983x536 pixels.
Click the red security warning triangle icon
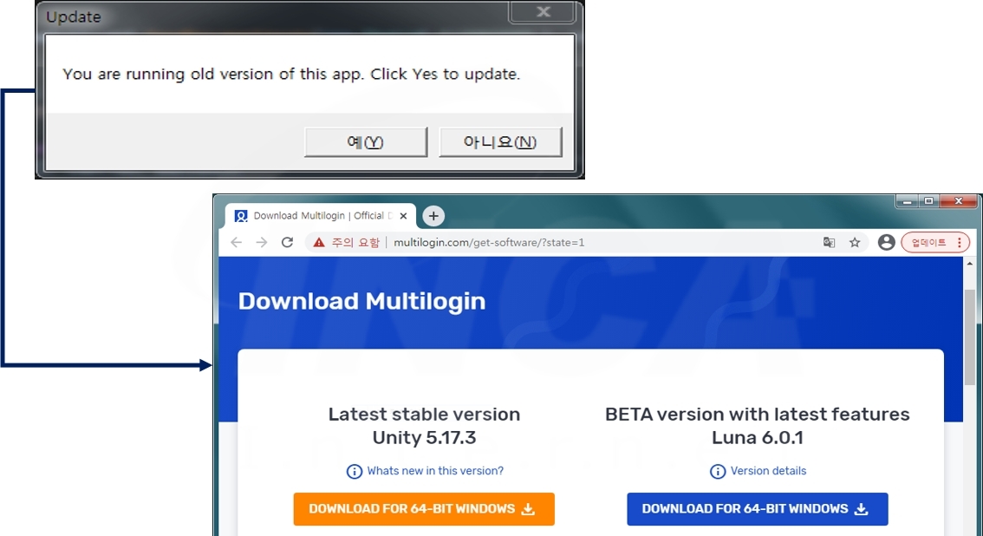coord(319,243)
